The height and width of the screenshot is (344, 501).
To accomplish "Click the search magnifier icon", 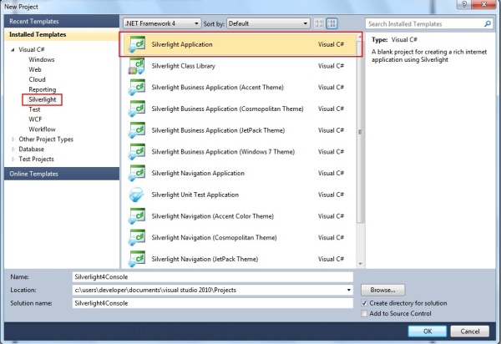I will (488, 23).
